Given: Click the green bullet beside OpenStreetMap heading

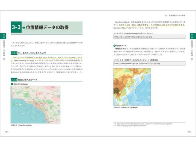Looking at the screenshot, I should [x=12, y=84].
